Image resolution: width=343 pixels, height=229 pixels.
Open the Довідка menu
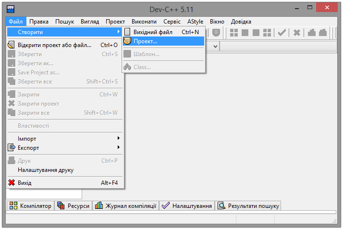coord(241,22)
